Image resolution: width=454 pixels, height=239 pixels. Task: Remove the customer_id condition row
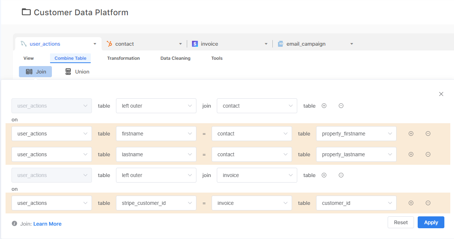(x=428, y=203)
